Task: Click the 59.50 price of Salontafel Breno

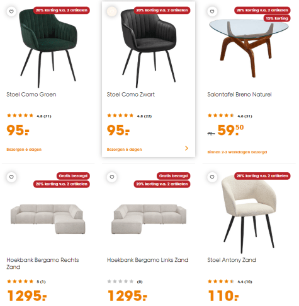Action: pyautogui.click(x=230, y=130)
